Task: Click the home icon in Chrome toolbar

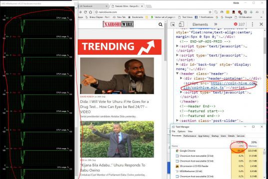Action: click(x=91, y=12)
